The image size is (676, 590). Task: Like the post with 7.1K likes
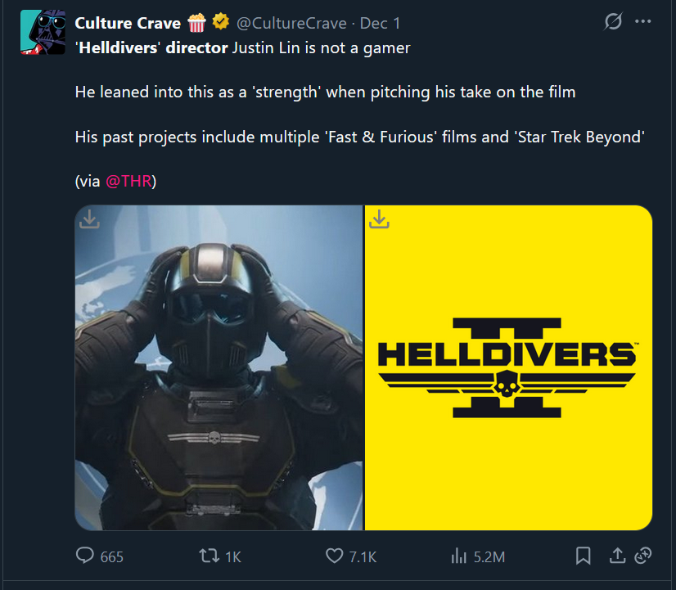[x=334, y=556]
